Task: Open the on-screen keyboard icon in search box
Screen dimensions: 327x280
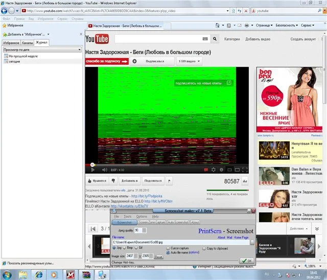Action: 205,39
